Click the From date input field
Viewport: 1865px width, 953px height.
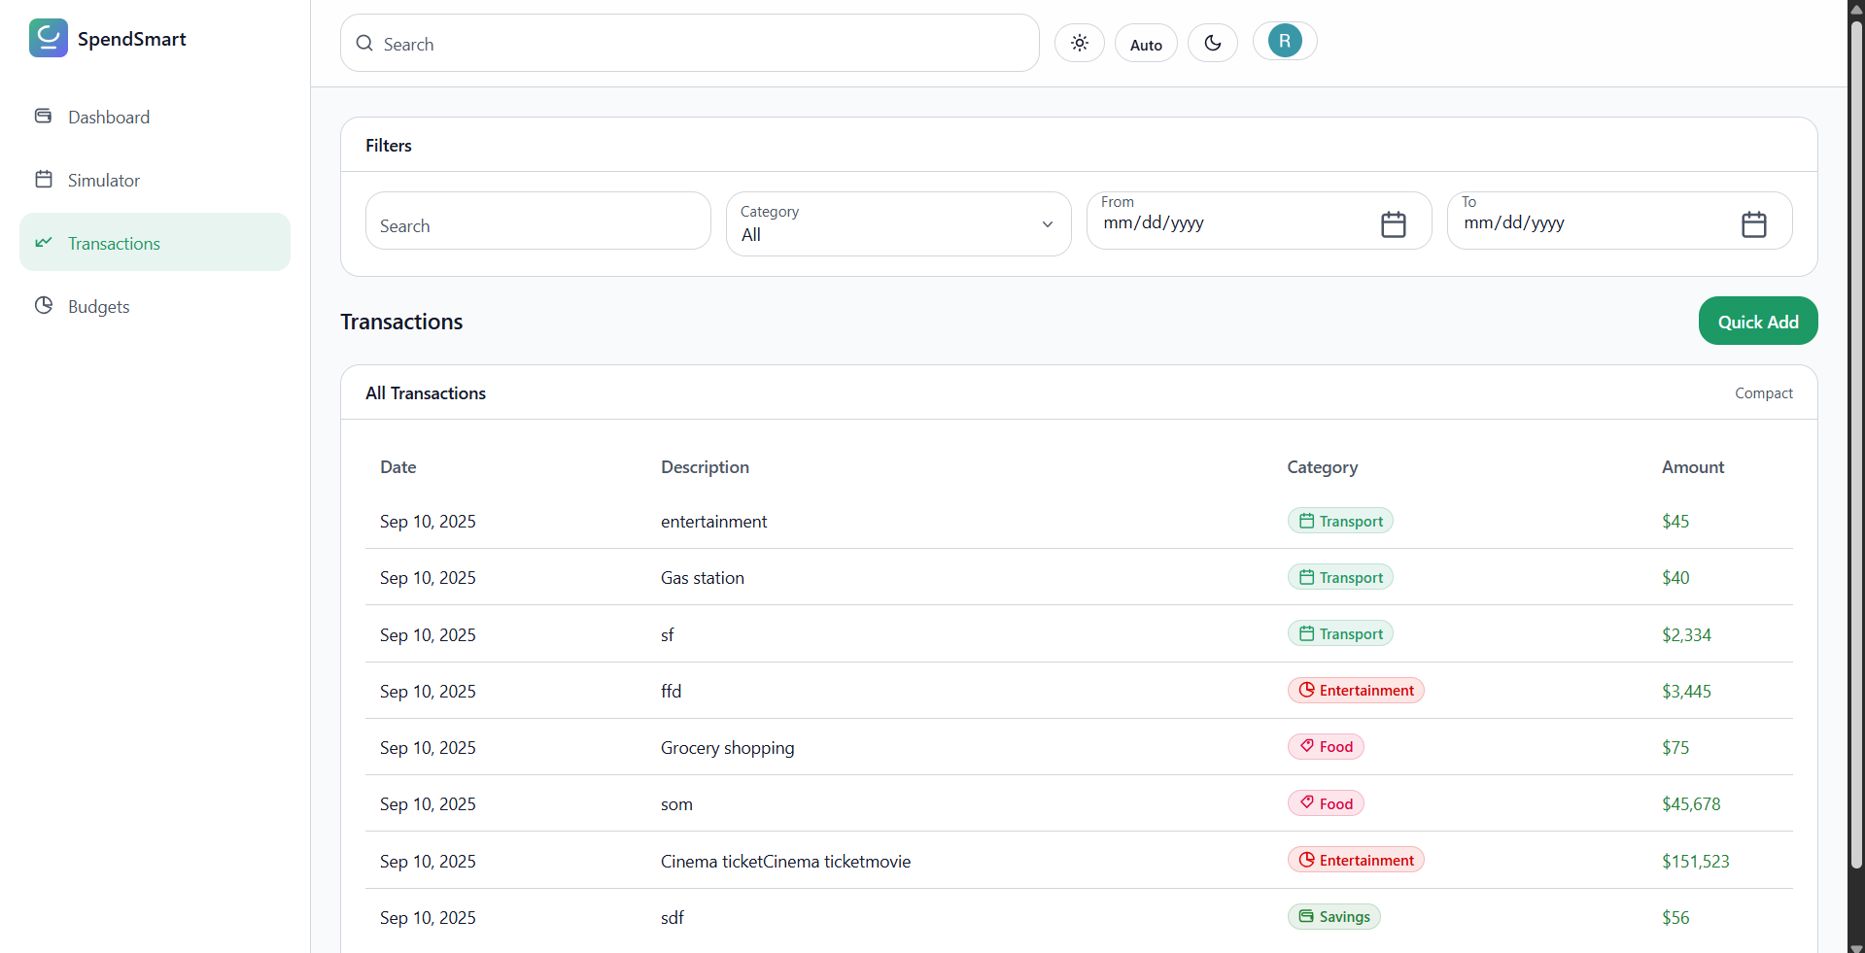(1259, 221)
